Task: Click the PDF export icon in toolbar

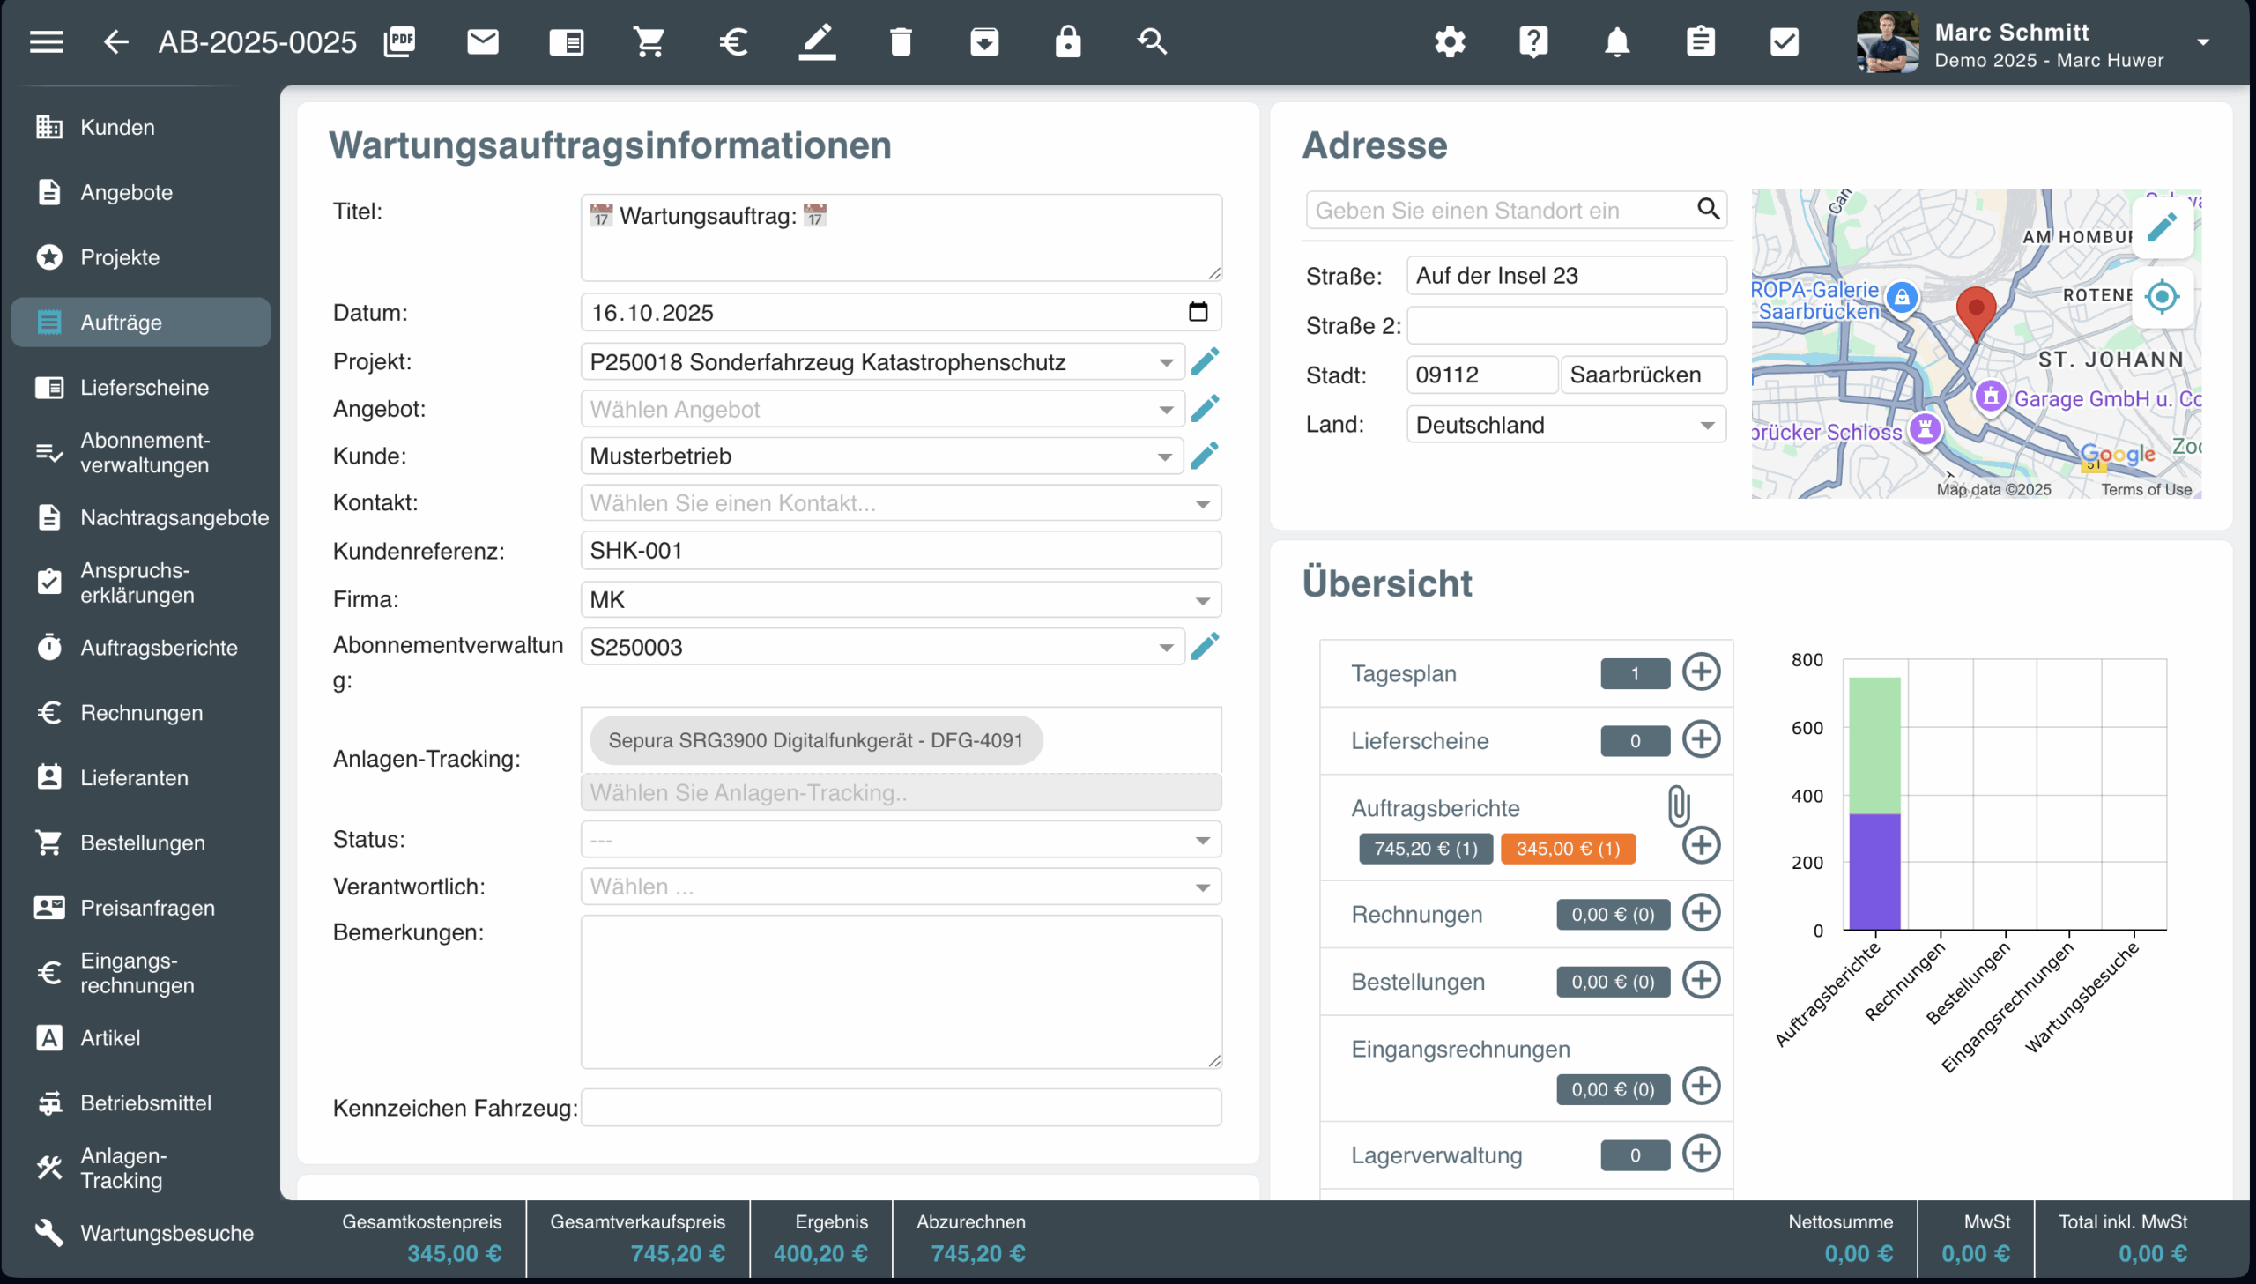Action: 399,41
